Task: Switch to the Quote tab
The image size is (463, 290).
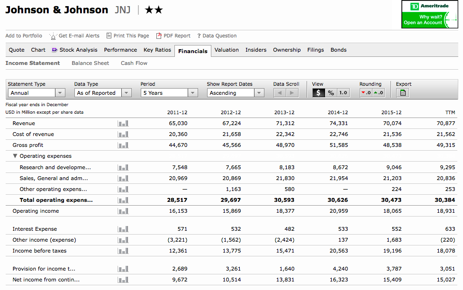Action: [17, 50]
